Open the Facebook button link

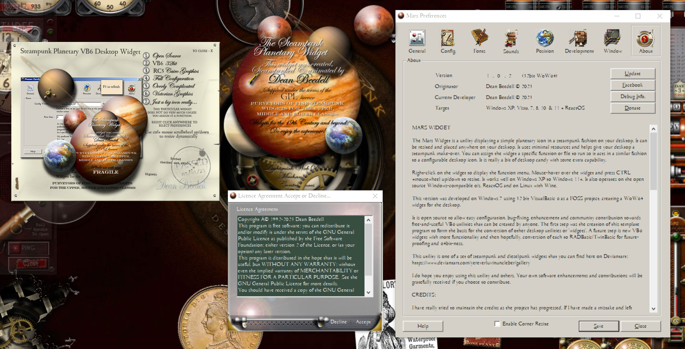[633, 85]
